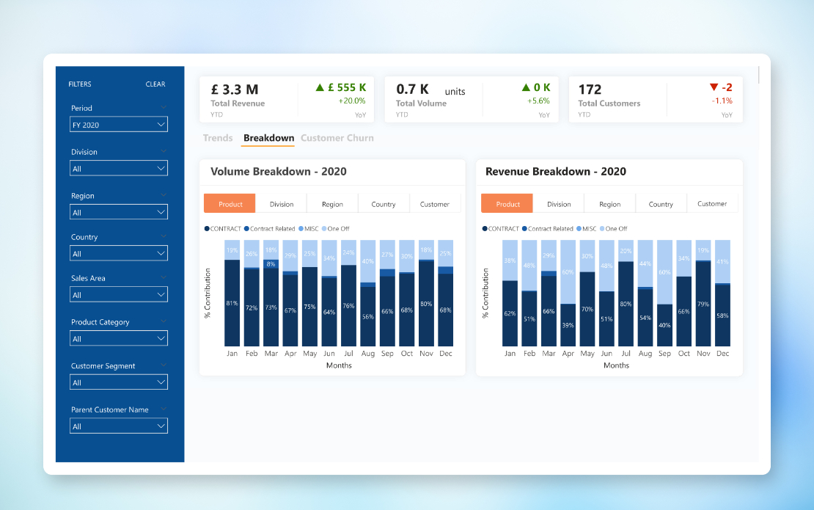Collapse the Region filter header chevron

(x=164, y=194)
